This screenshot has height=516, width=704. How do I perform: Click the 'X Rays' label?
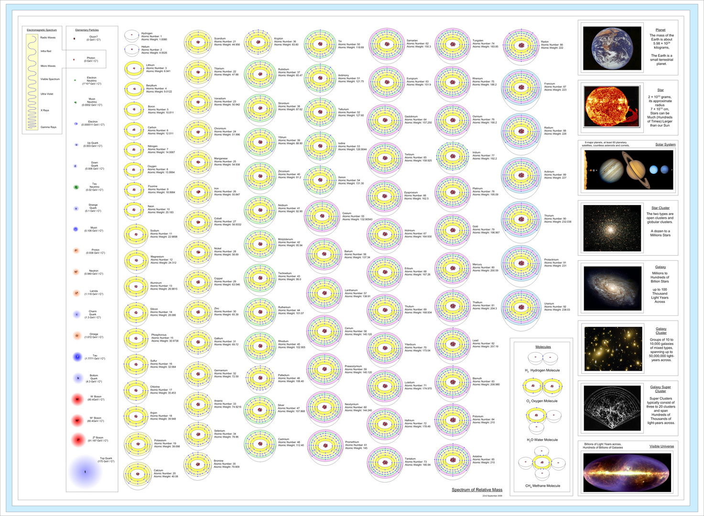pyautogui.click(x=45, y=110)
